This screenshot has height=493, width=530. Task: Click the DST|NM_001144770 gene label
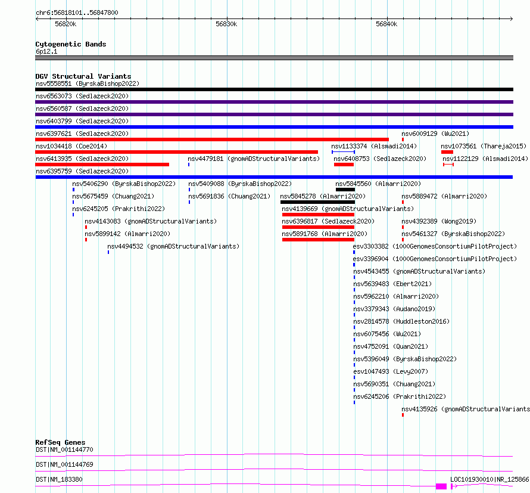pos(64,449)
